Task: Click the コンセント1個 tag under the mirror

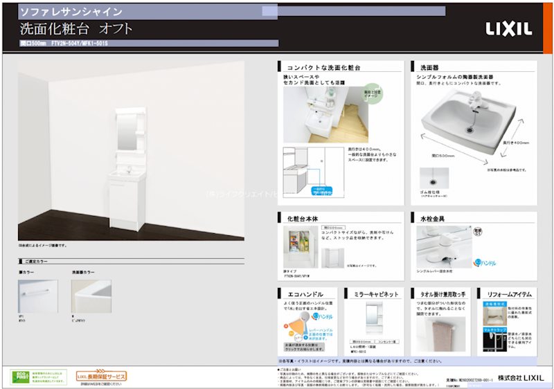Action: [x=388, y=342]
